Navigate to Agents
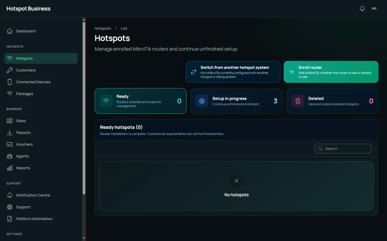The width and height of the screenshot is (387, 241). [41, 156]
